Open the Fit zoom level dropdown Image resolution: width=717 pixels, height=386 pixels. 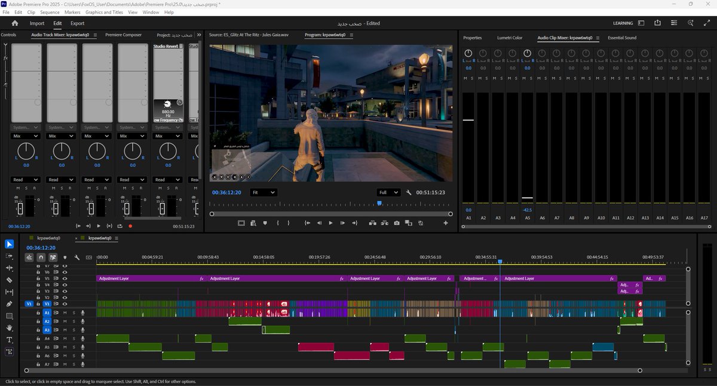coord(263,192)
